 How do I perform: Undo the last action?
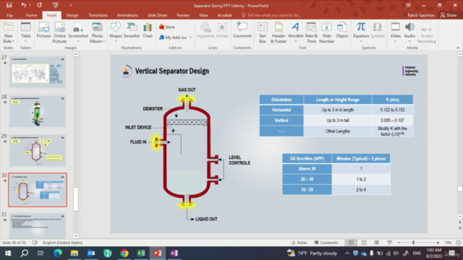click(x=23, y=5)
